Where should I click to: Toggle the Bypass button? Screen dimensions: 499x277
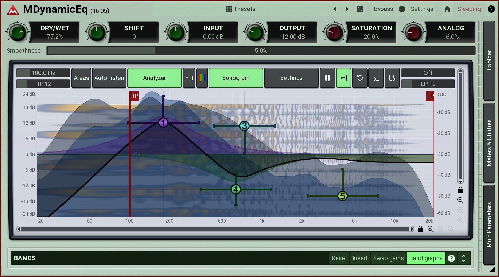click(x=383, y=9)
